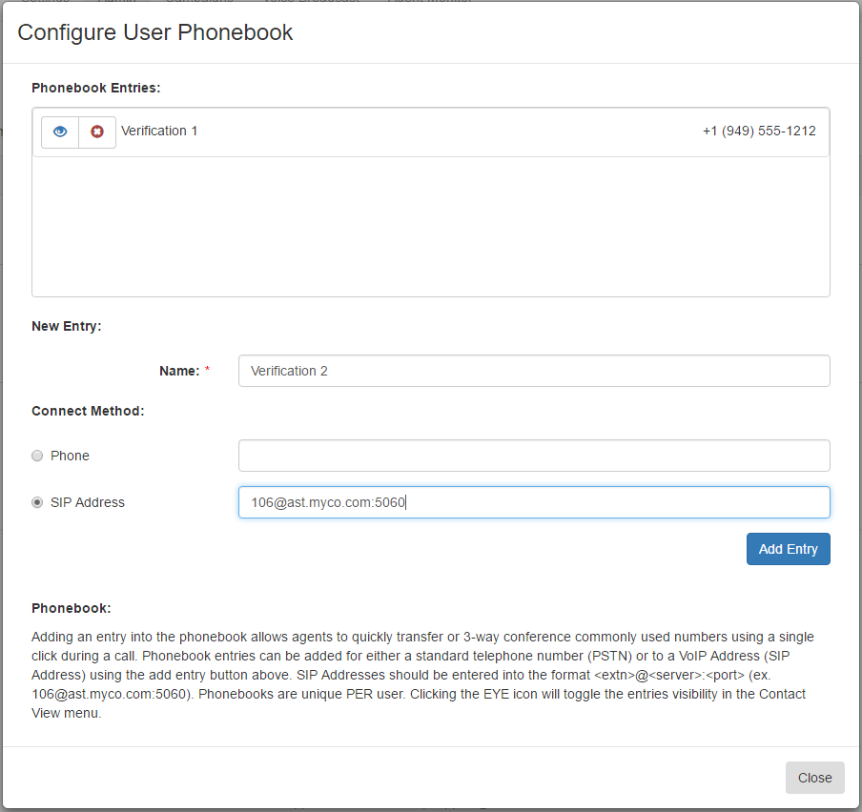Delete the Verification 1 phonebook entry
Viewport: 862px width, 812px height.
(x=97, y=132)
